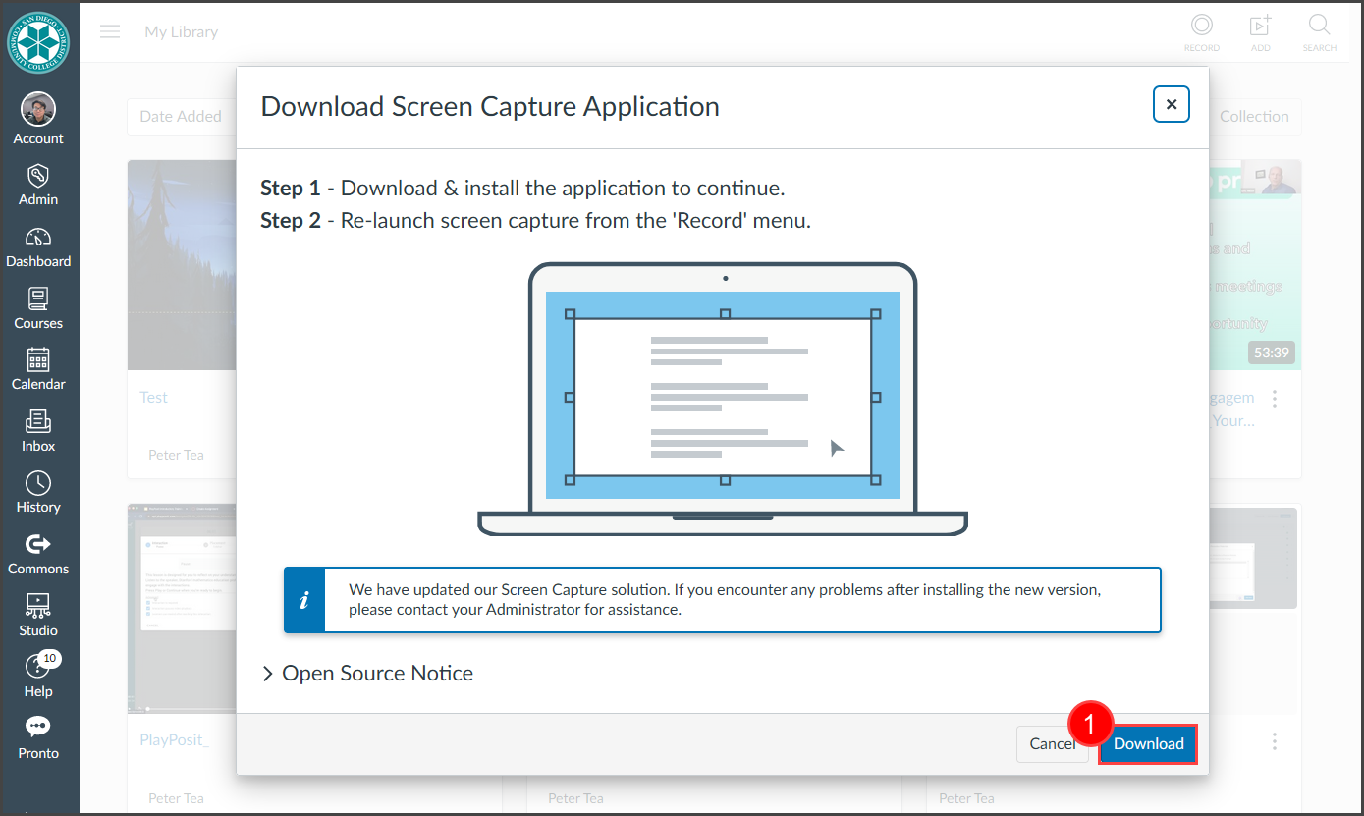Open the Calendar icon
Screen dimensions: 1364x816
tap(38, 361)
